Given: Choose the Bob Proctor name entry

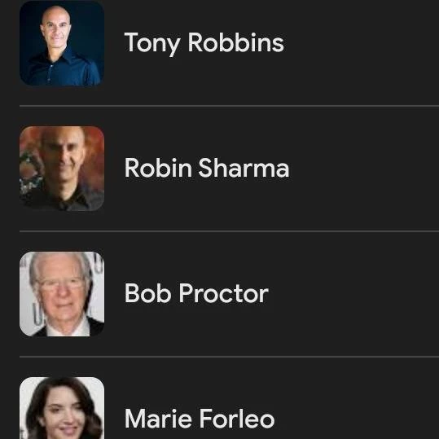Looking at the screenshot, I should pyautogui.click(x=196, y=293).
